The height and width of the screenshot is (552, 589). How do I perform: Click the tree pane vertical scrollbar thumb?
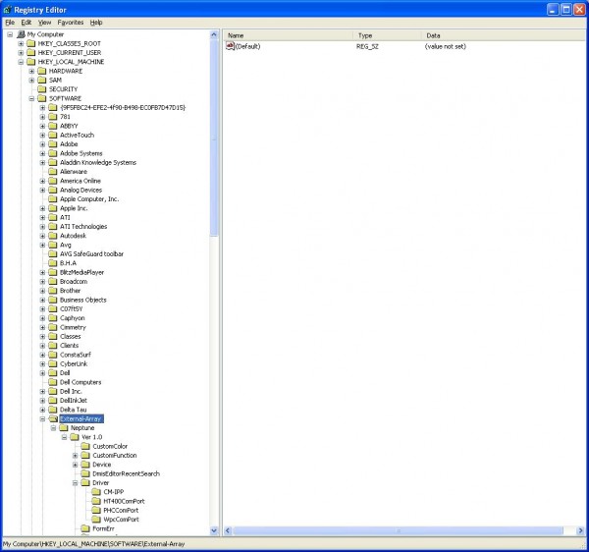coord(214,138)
